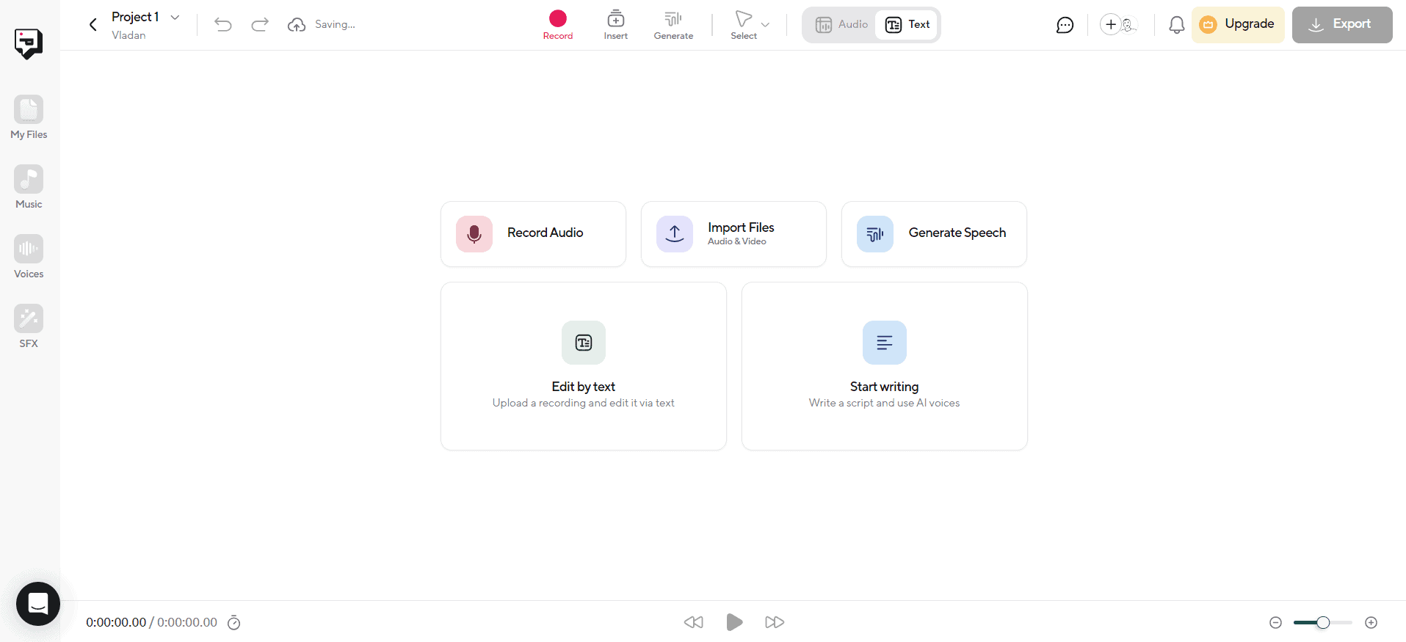The width and height of the screenshot is (1406, 642).
Task: Choose the Select cursor tool
Action: coord(743,25)
